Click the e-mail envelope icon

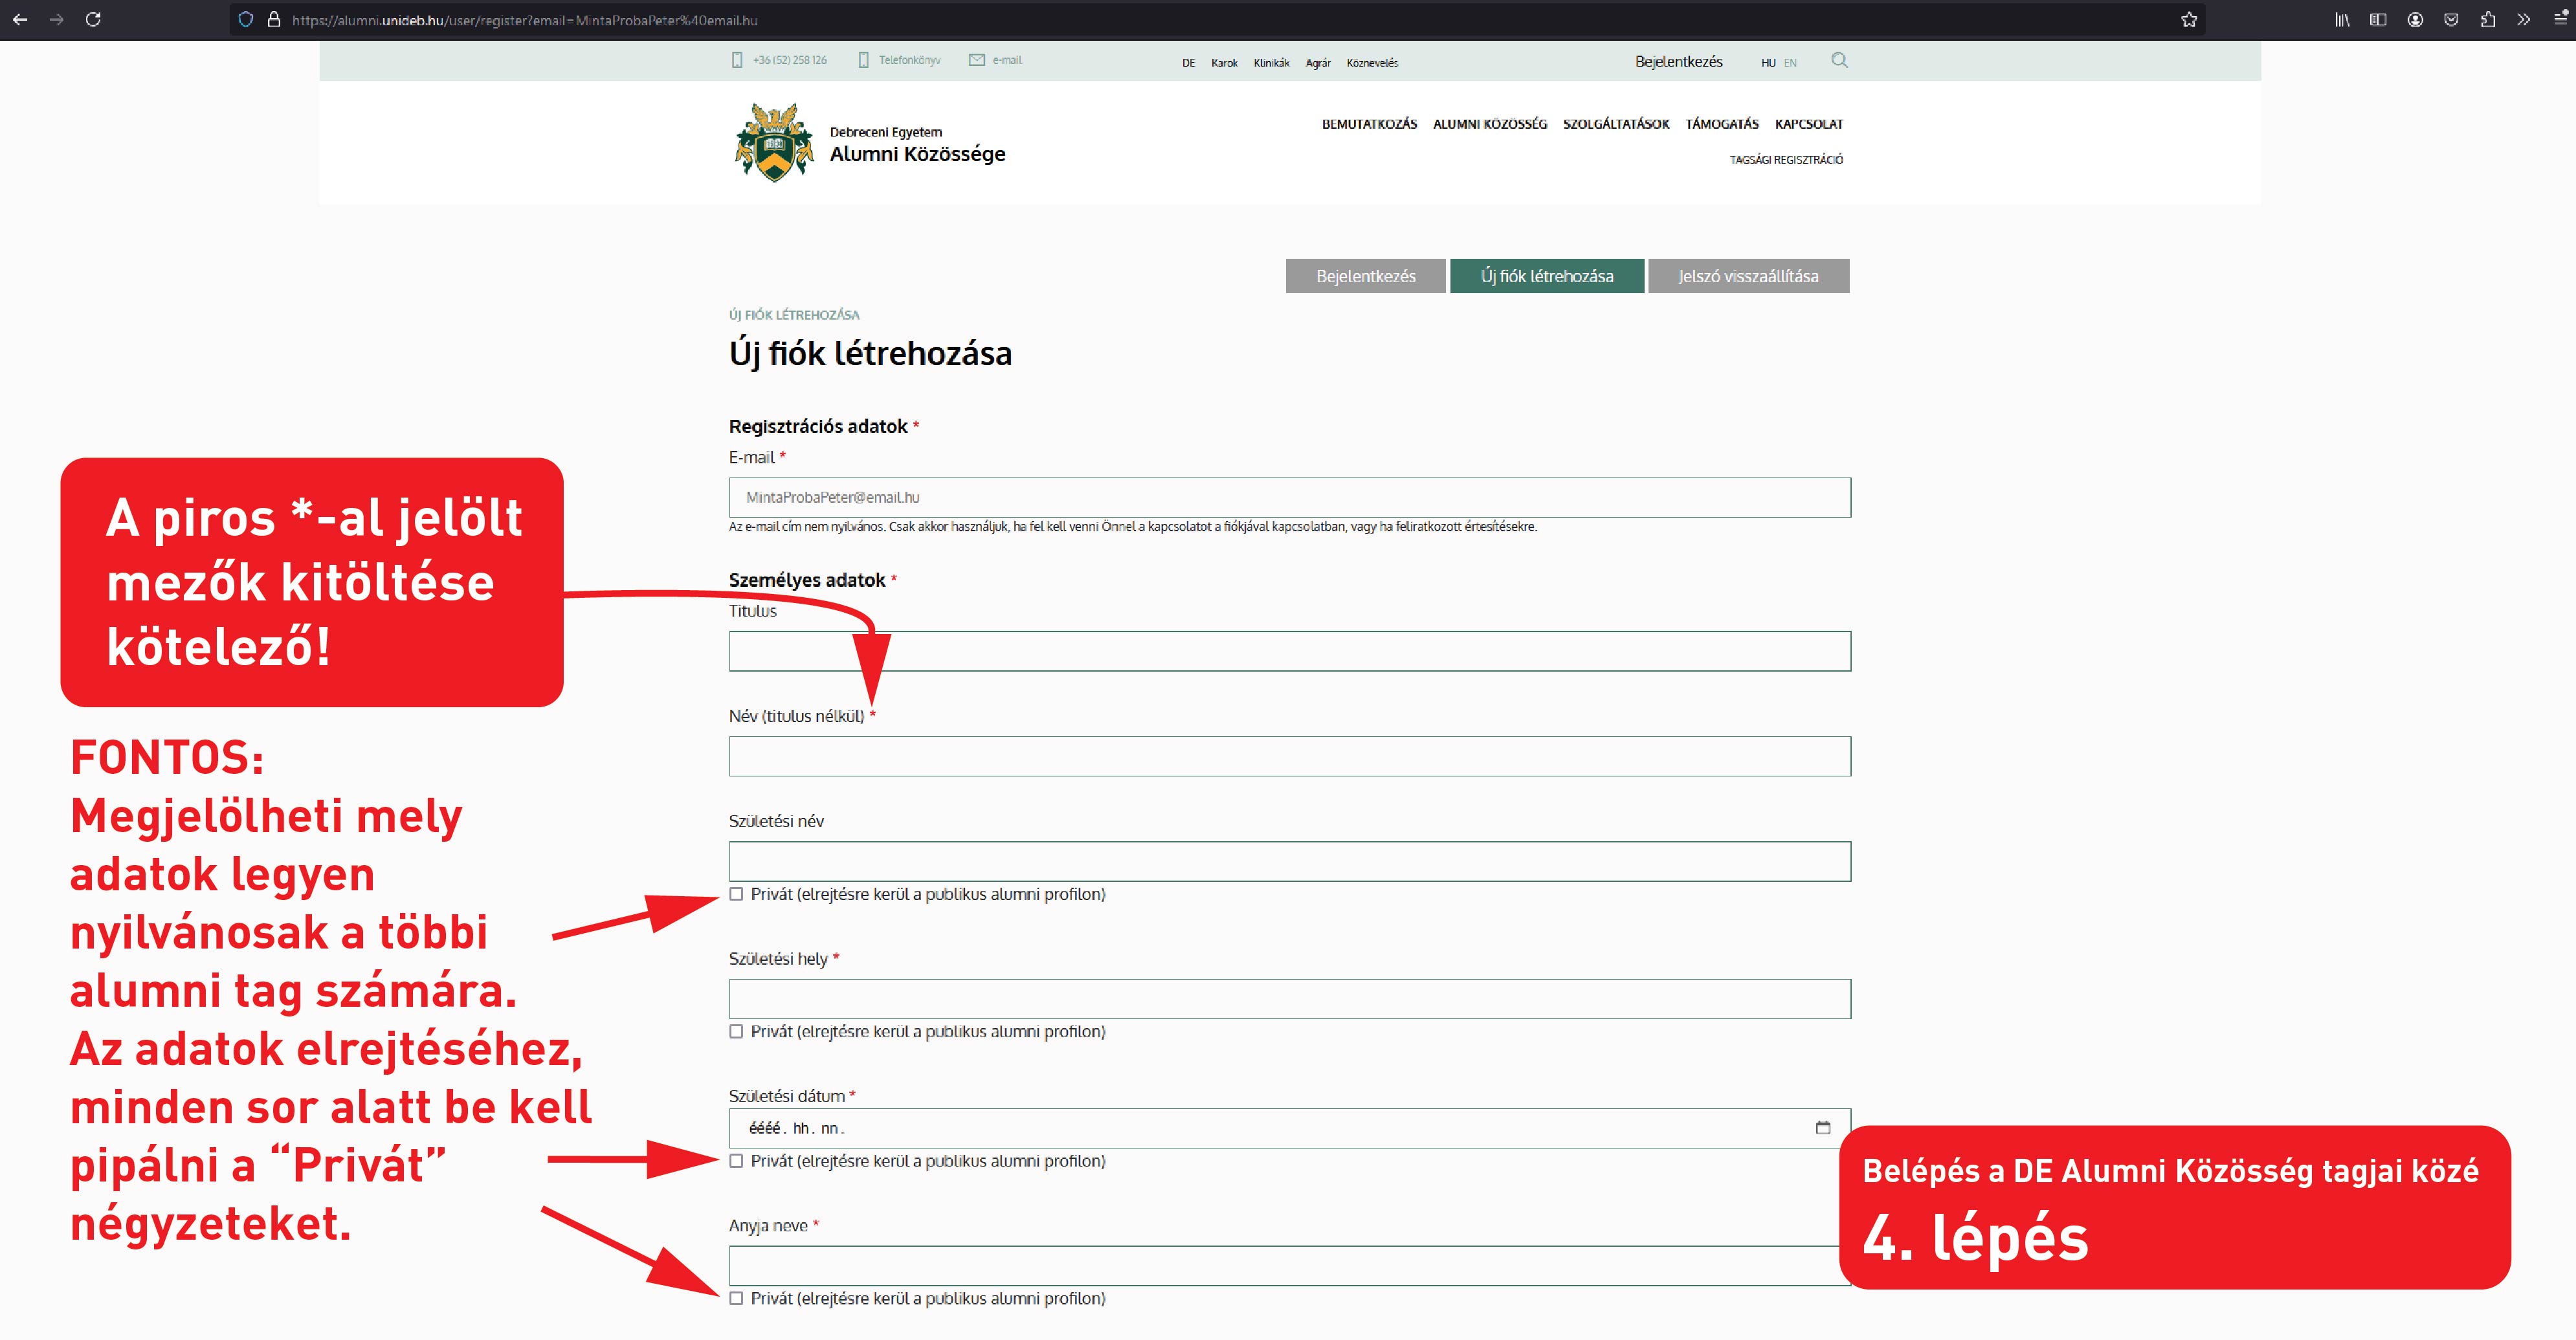pos(977,60)
